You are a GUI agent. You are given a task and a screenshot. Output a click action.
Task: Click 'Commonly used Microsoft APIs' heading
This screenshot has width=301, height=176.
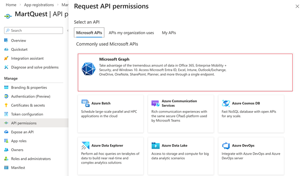107,44
